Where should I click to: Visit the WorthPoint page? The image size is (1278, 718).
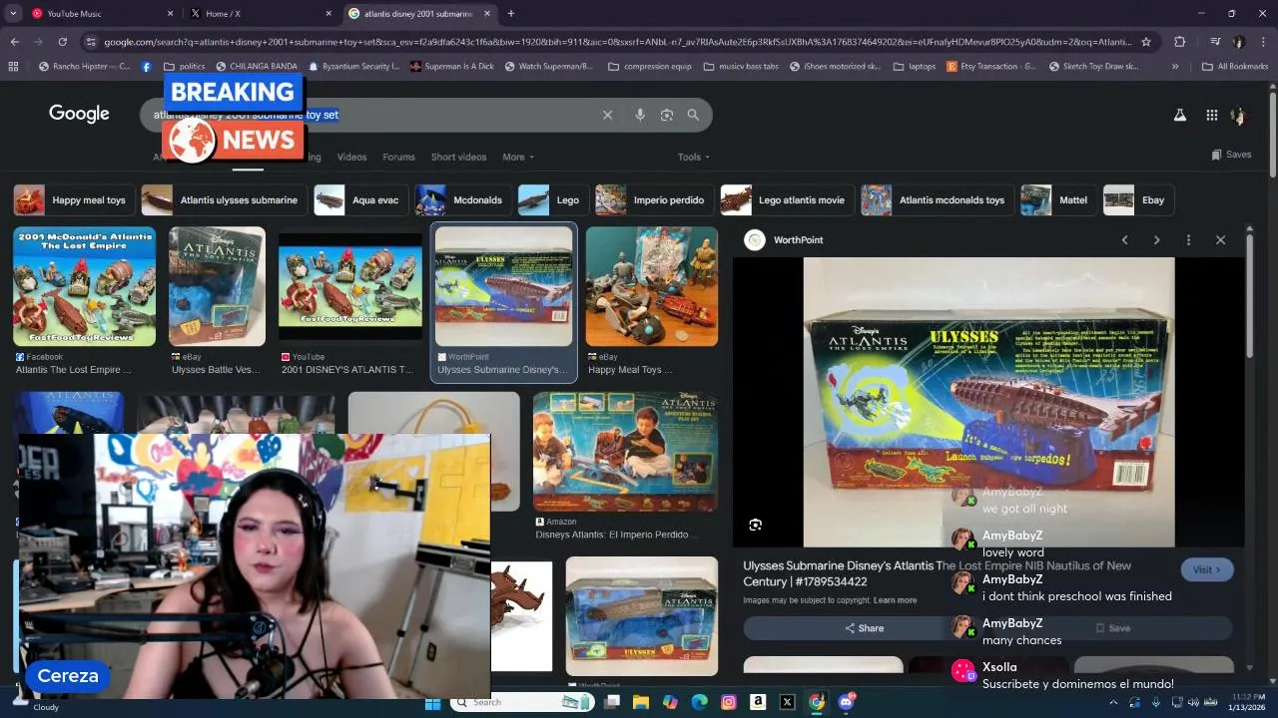click(1207, 569)
